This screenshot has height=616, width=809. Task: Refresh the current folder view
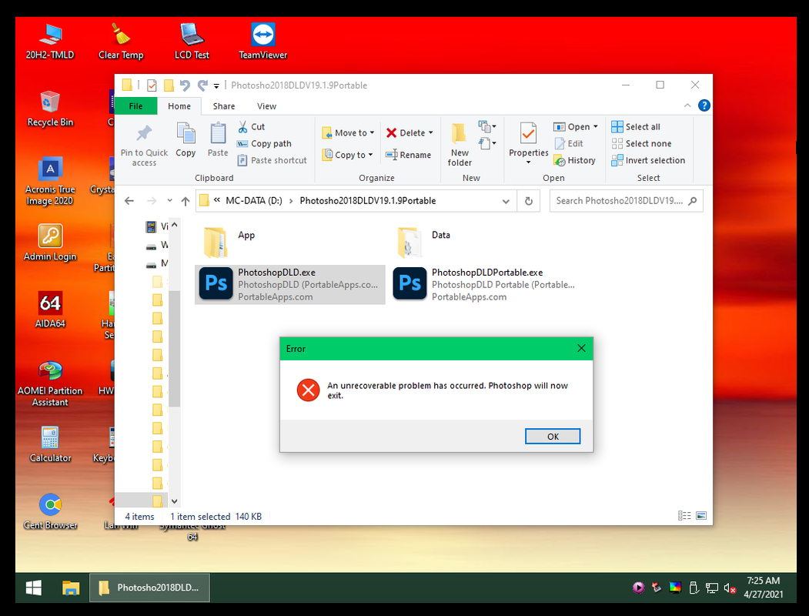[528, 201]
